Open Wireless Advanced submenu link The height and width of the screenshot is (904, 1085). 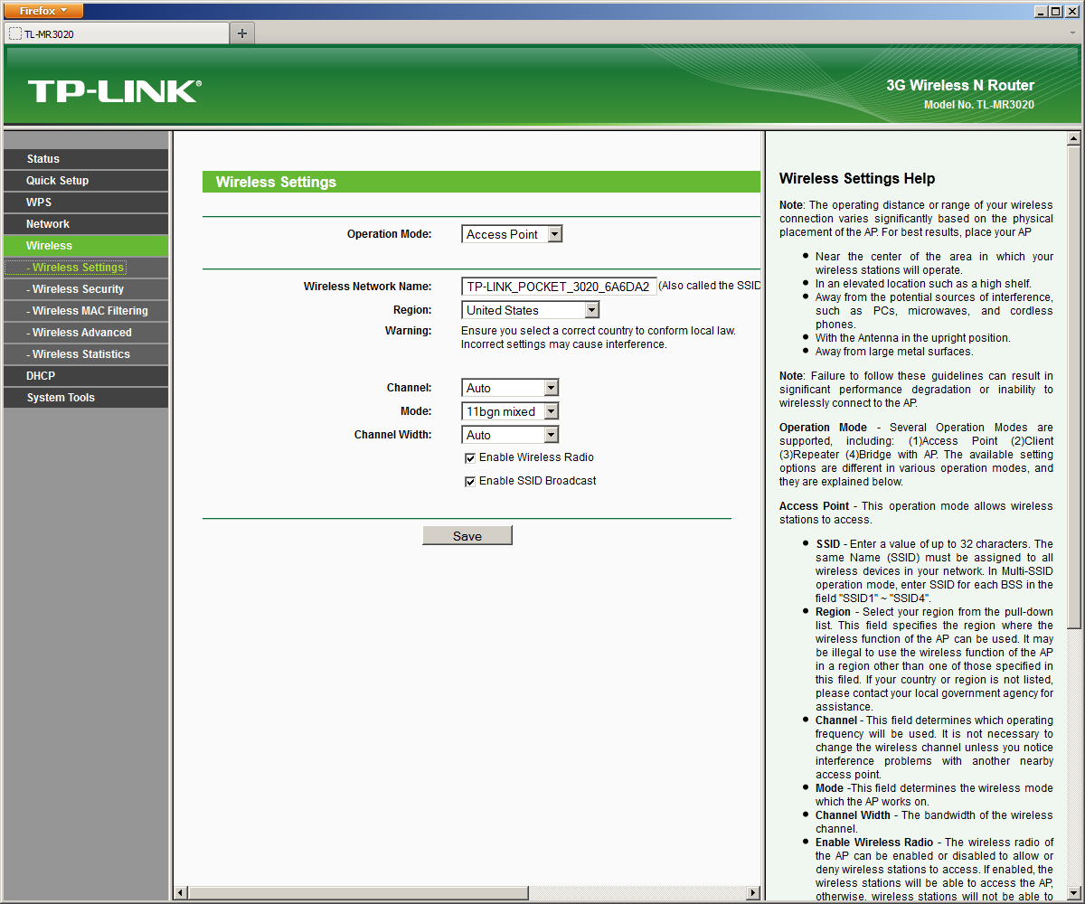coord(85,333)
